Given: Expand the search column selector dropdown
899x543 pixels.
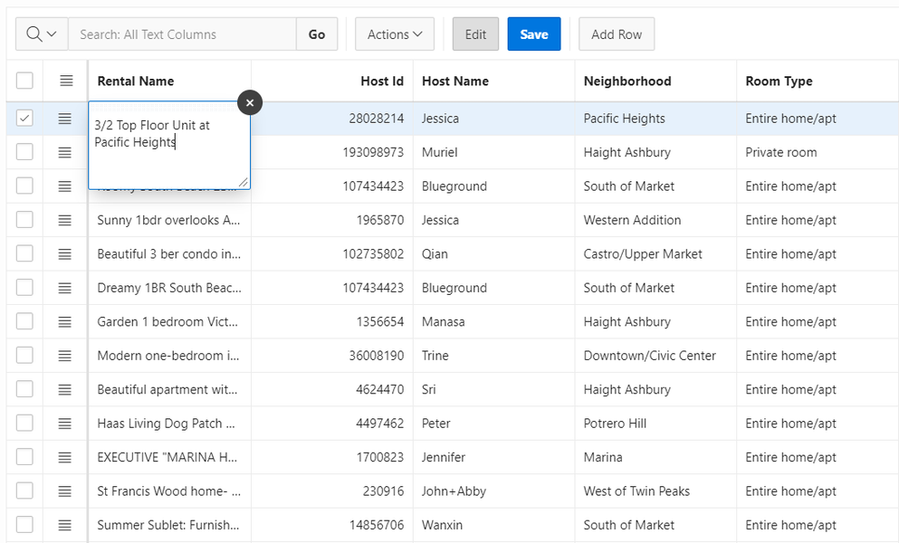Looking at the screenshot, I should pos(42,34).
